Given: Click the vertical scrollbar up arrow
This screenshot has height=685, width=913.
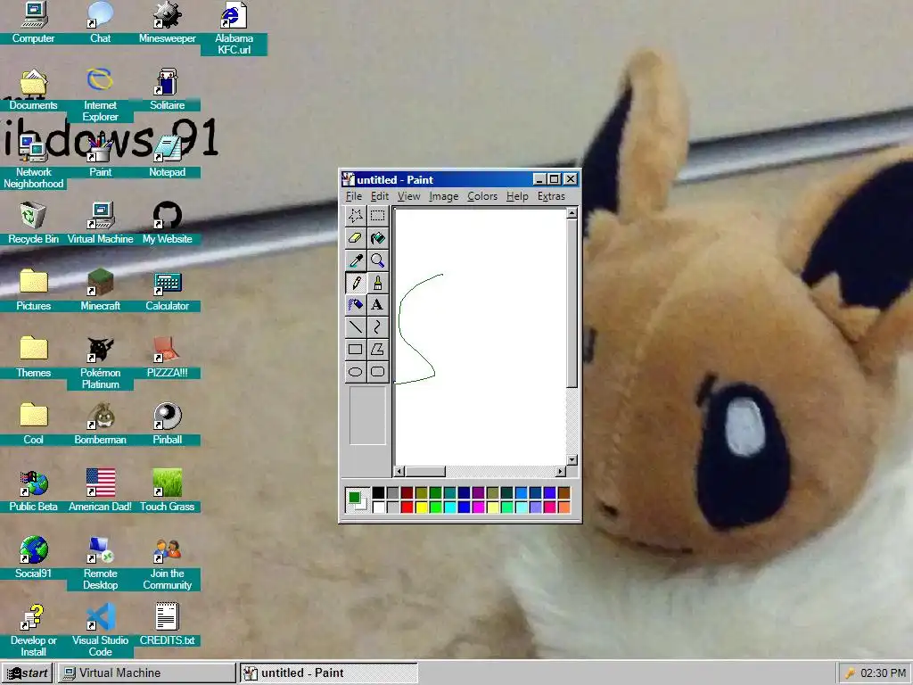Looking at the screenshot, I should click(x=572, y=212).
